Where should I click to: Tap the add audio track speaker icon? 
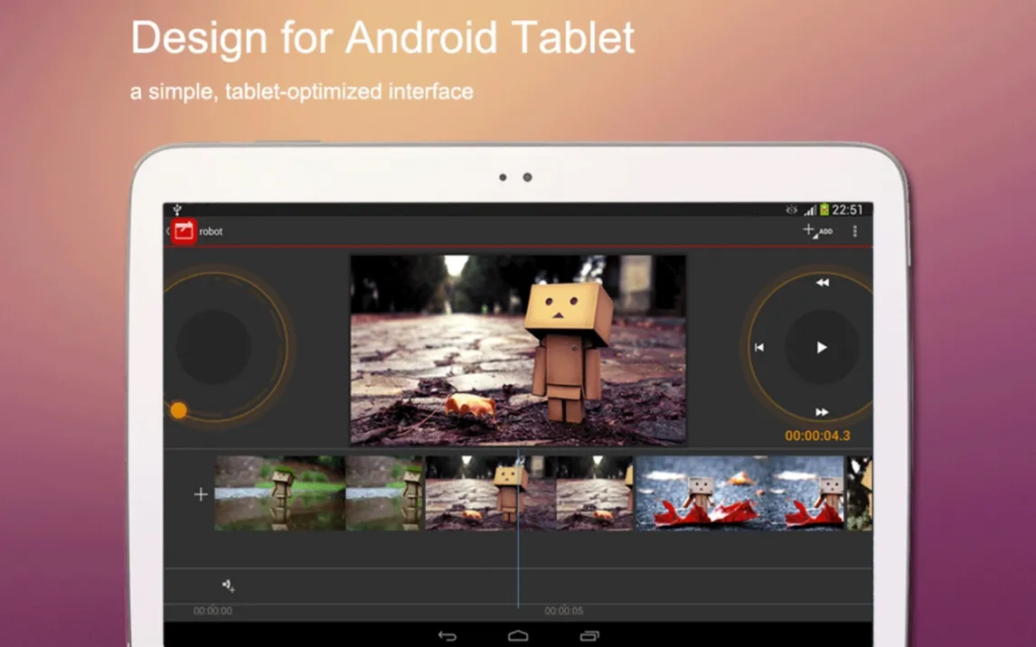click(x=228, y=586)
